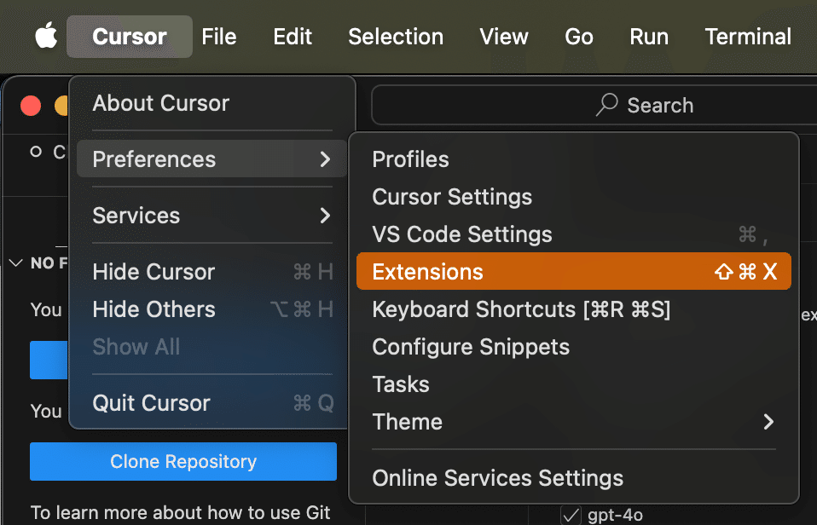Click the red close window button
Viewport: 817px width, 525px height.
point(31,106)
